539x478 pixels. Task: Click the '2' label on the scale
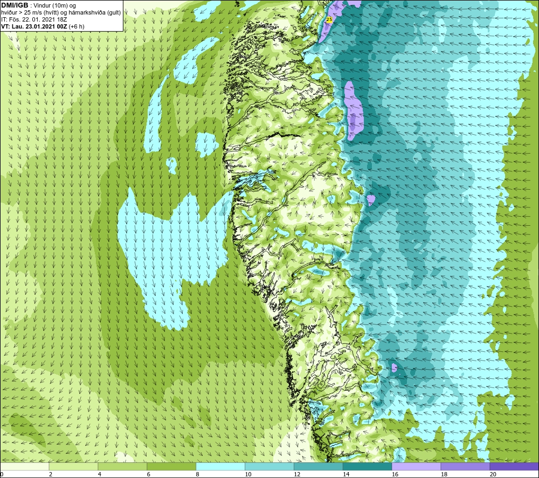(x=51, y=474)
